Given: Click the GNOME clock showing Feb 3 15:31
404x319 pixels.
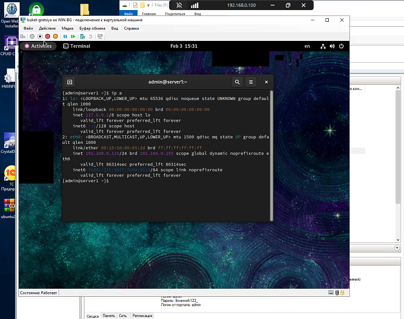Looking at the screenshot, I should (x=184, y=46).
